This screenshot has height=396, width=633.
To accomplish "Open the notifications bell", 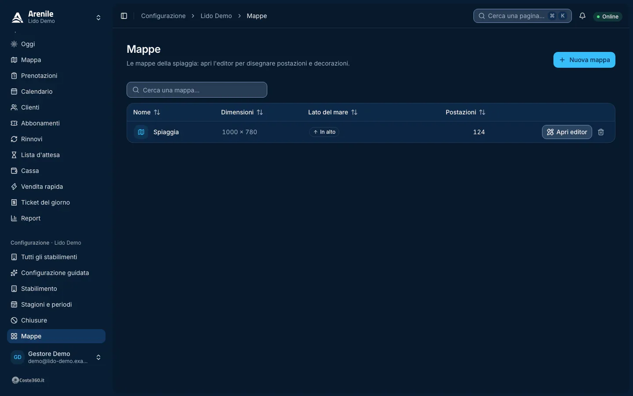I will coord(582,16).
